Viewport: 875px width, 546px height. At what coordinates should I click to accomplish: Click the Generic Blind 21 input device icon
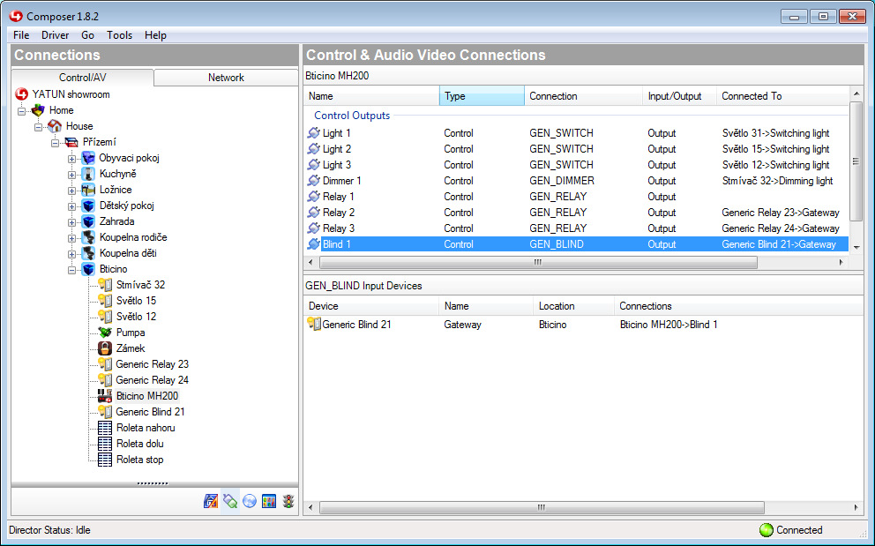click(x=314, y=325)
